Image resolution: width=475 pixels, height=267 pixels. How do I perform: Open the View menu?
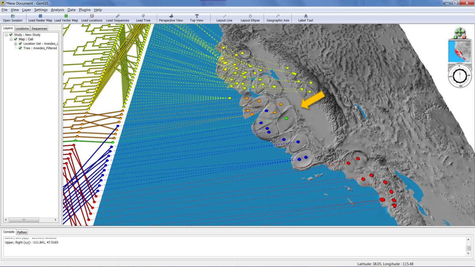point(15,10)
